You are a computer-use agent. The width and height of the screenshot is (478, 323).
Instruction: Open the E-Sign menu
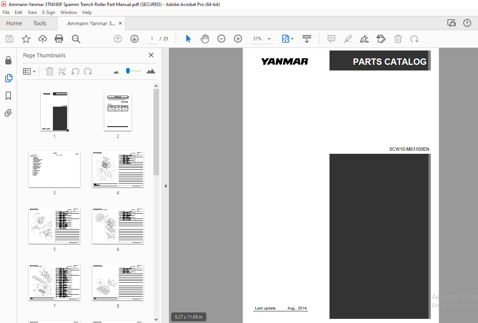pos(49,12)
